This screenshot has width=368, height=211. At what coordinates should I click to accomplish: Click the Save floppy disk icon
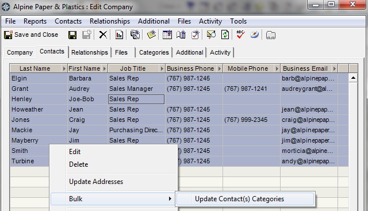(x=72, y=35)
